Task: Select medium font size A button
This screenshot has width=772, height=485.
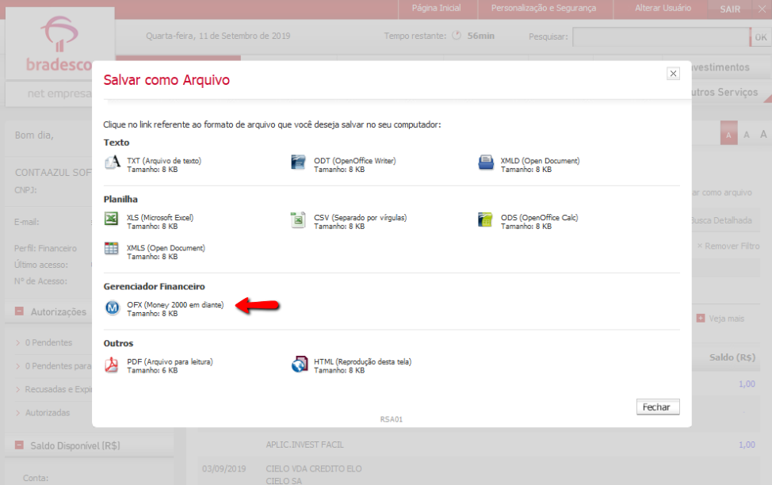Action: (x=747, y=135)
